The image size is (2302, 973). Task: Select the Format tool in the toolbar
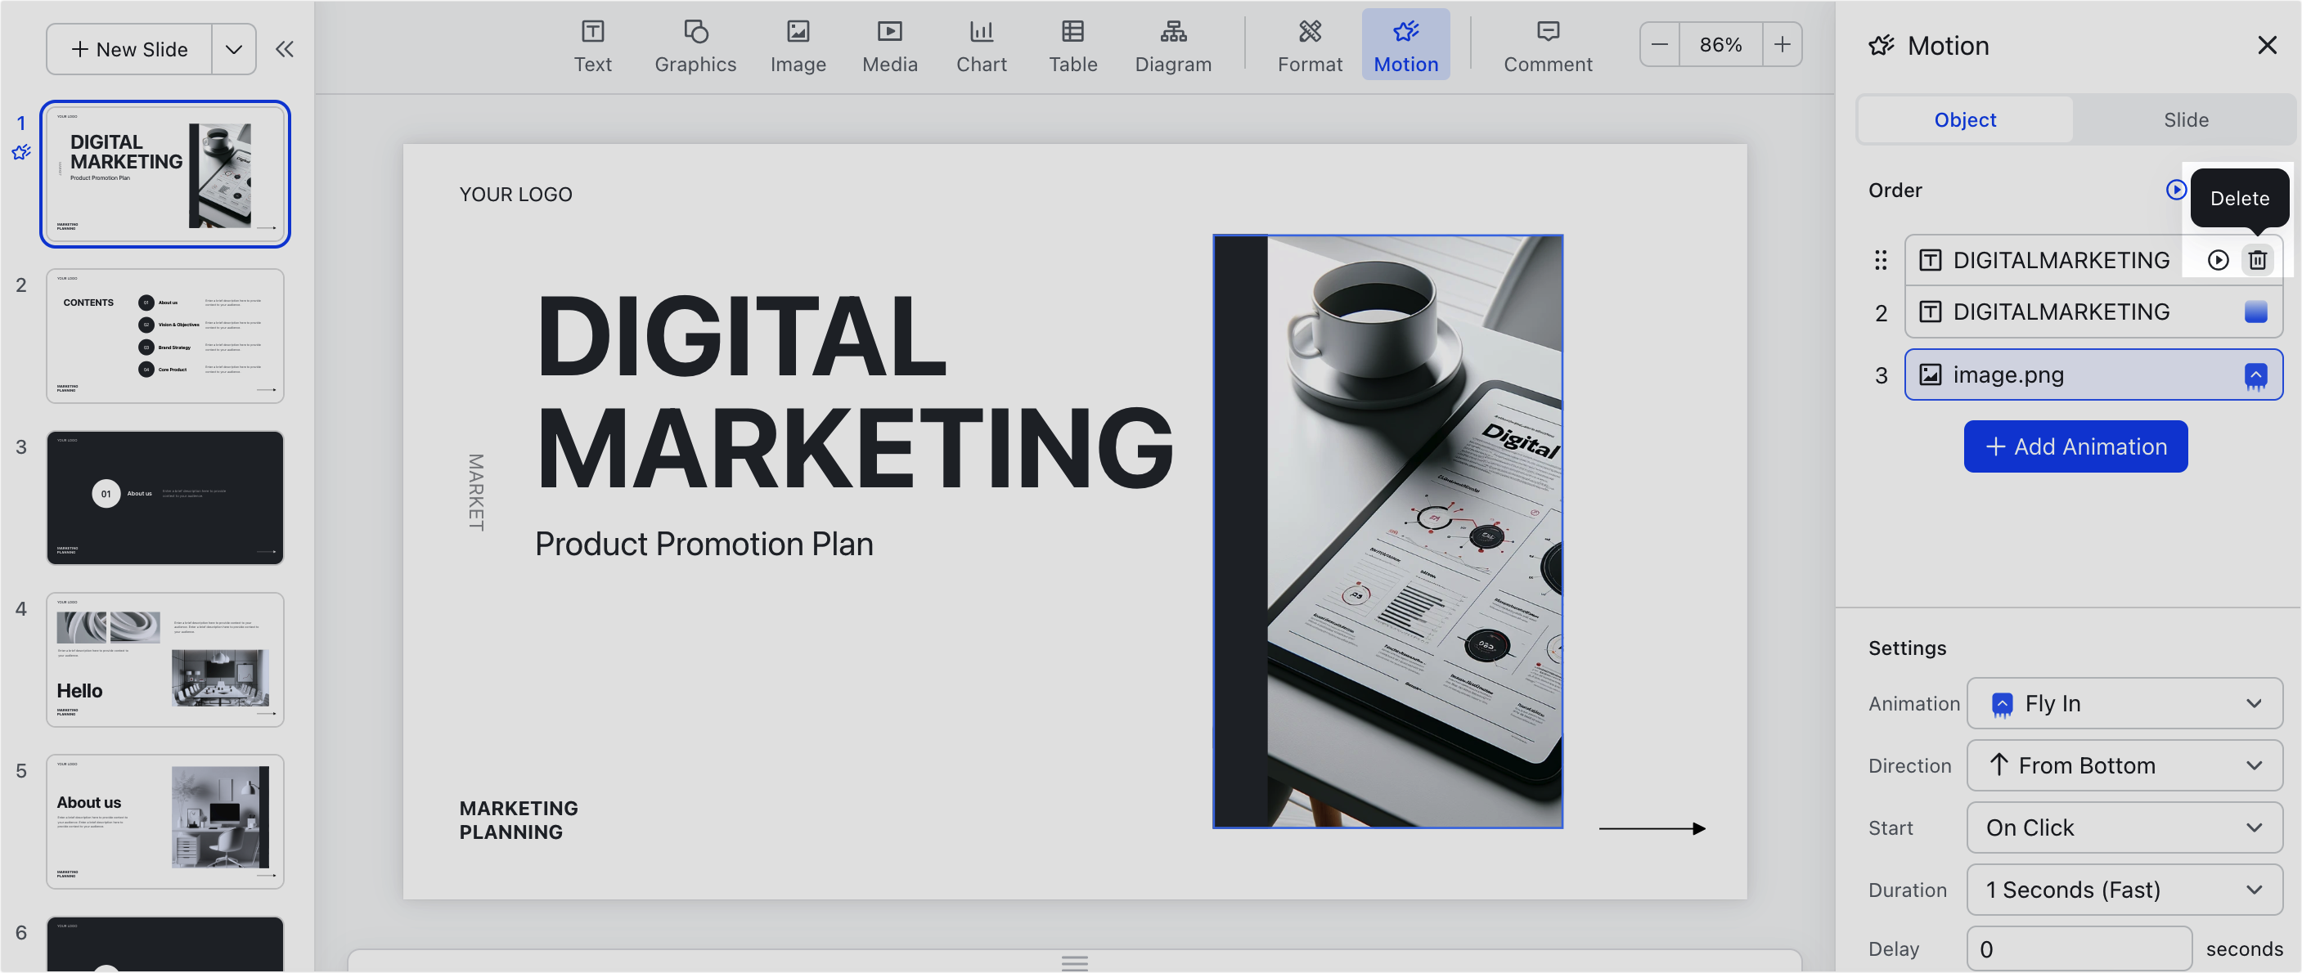click(1310, 44)
